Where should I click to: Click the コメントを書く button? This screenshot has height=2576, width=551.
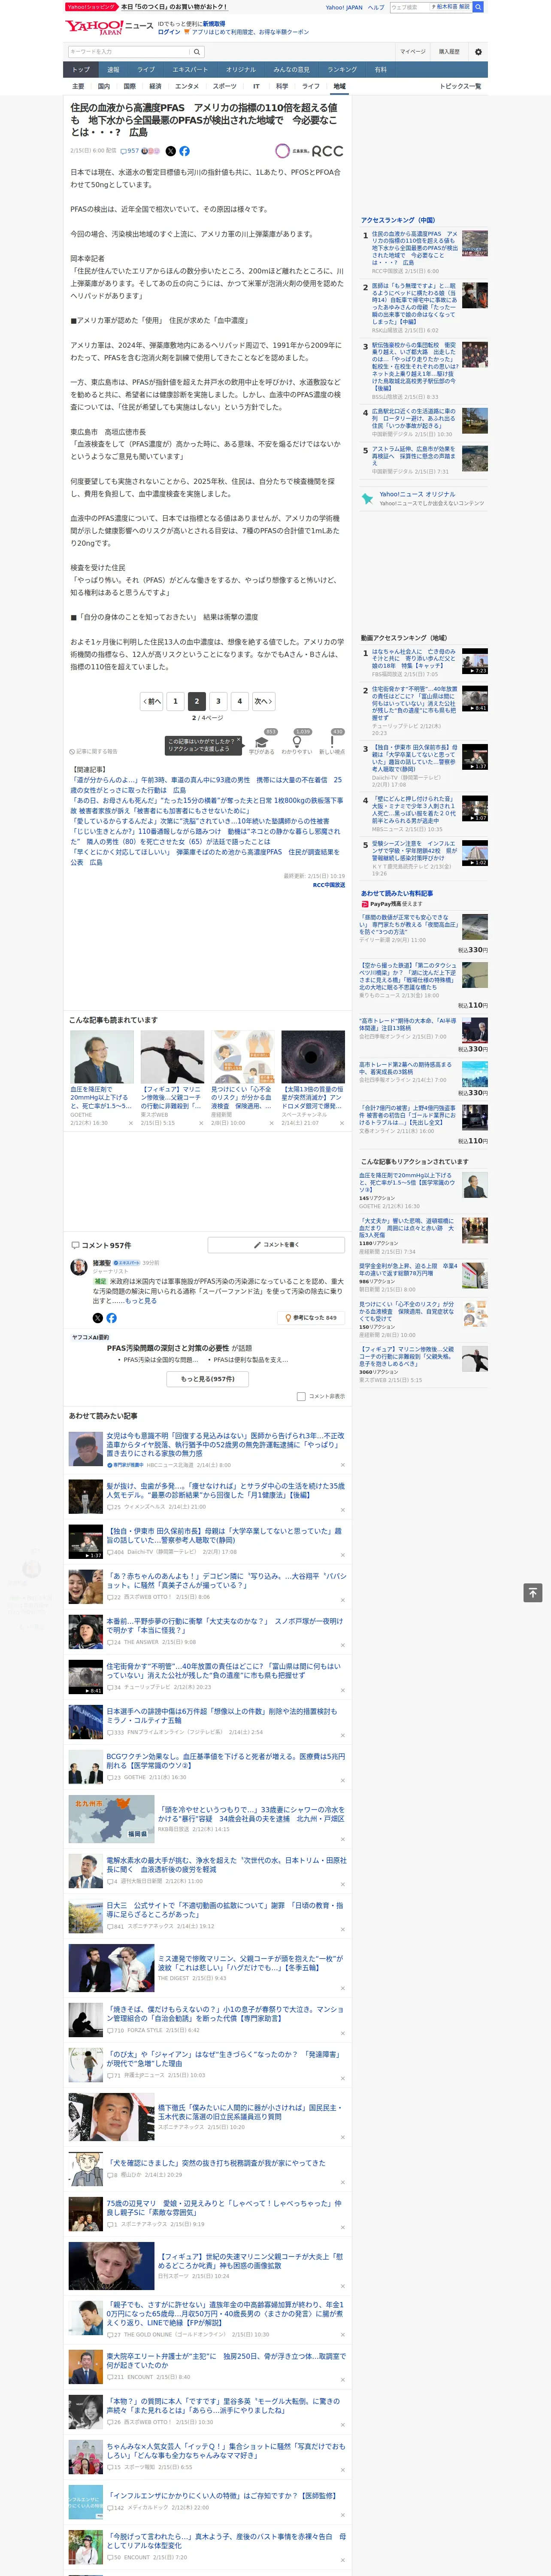[x=276, y=1245]
